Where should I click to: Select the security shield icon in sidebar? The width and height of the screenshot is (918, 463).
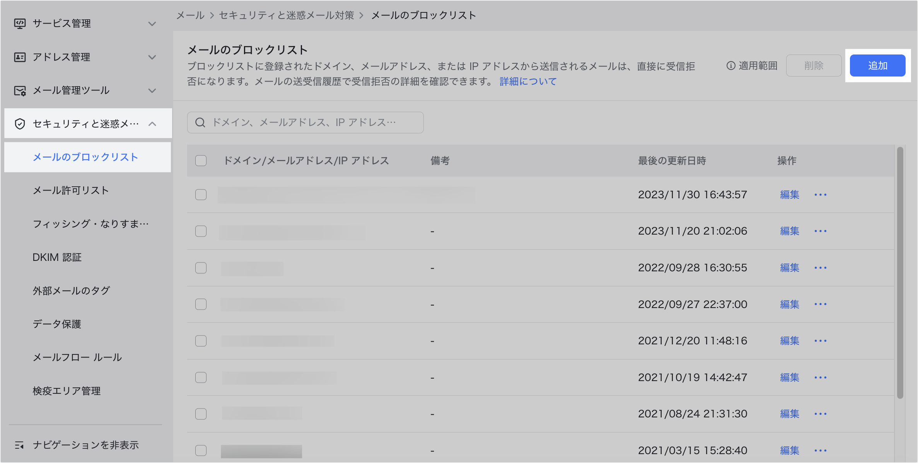click(x=20, y=124)
